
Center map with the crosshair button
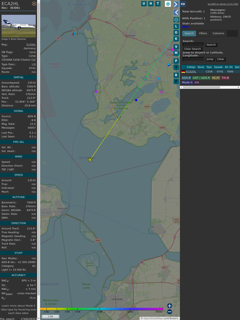click(176, 20)
